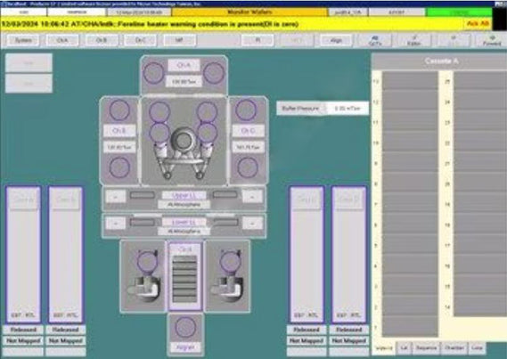507x359 pixels.
Task: Select the Aligner label
Action: 185,347
